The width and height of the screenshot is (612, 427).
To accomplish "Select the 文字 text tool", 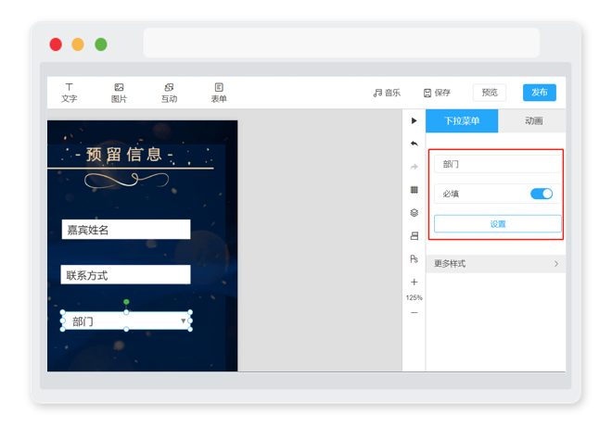I will click(x=70, y=93).
